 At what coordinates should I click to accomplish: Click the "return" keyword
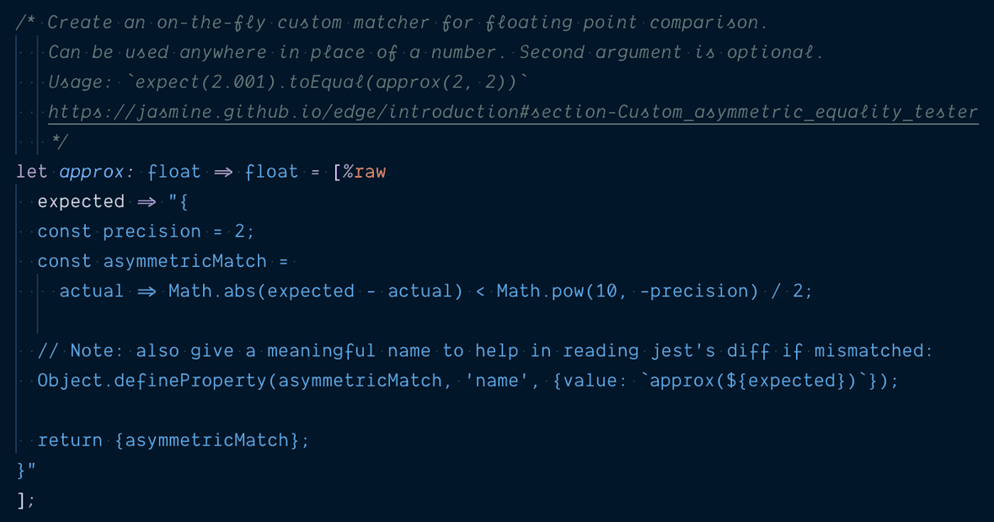pyautogui.click(x=70, y=440)
